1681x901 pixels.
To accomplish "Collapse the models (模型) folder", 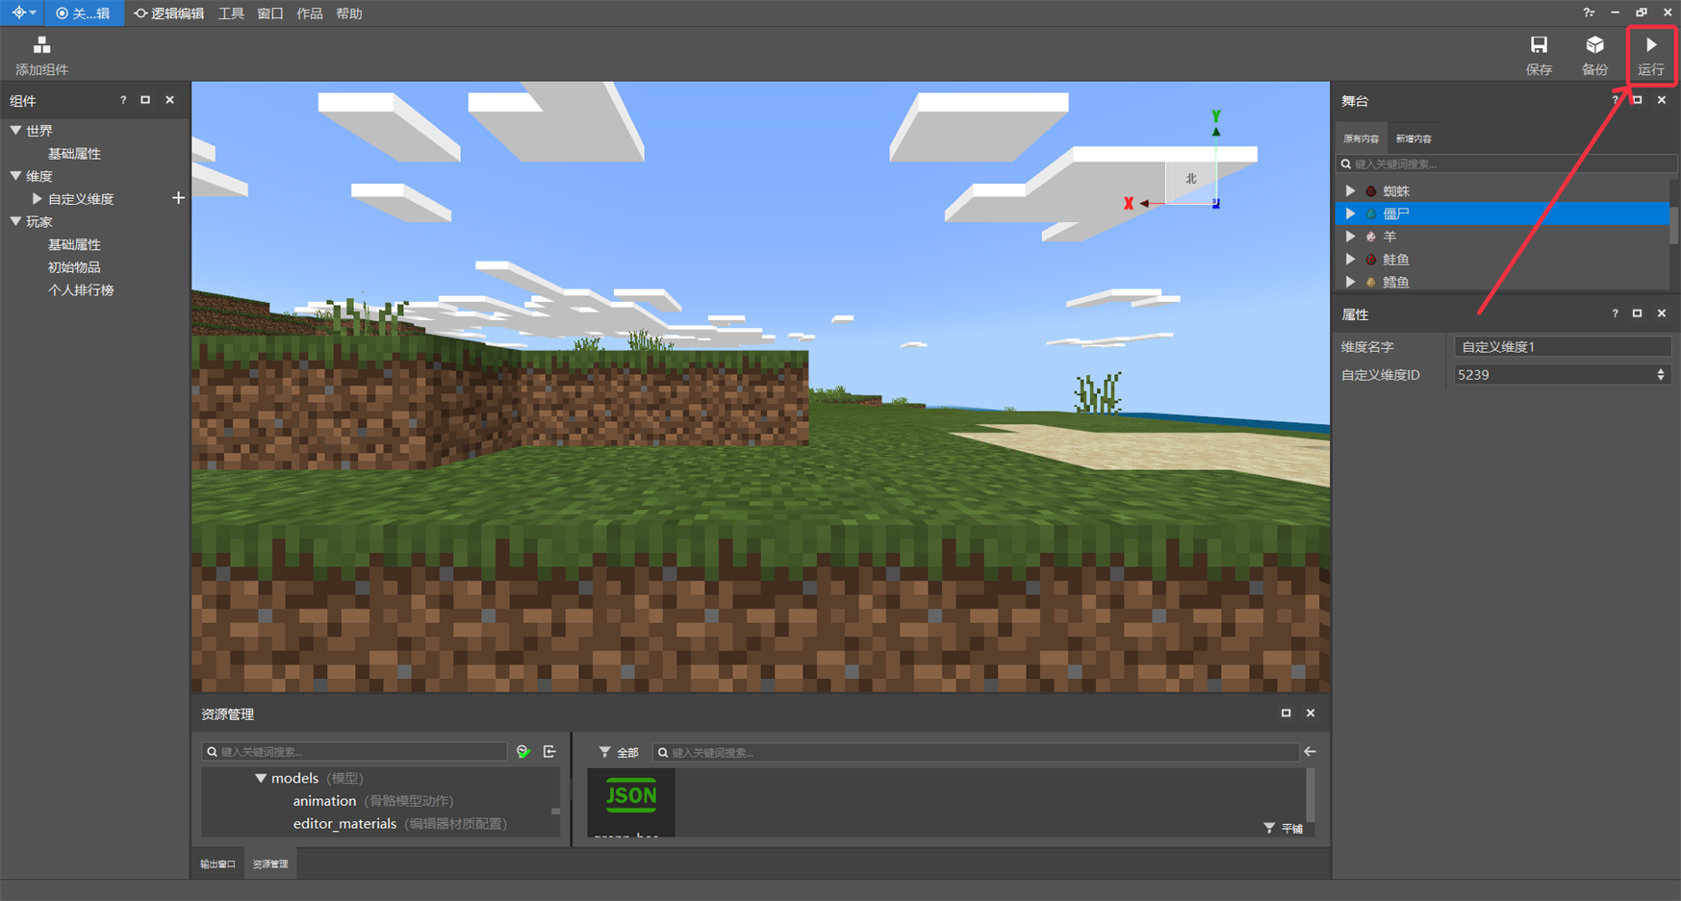I will [x=261, y=778].
